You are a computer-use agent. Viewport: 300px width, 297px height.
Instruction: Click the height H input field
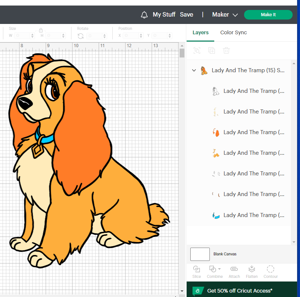(x=54, y=36)
